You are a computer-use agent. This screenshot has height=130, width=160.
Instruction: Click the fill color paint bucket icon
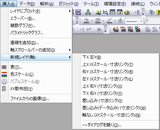click(86, 21)
